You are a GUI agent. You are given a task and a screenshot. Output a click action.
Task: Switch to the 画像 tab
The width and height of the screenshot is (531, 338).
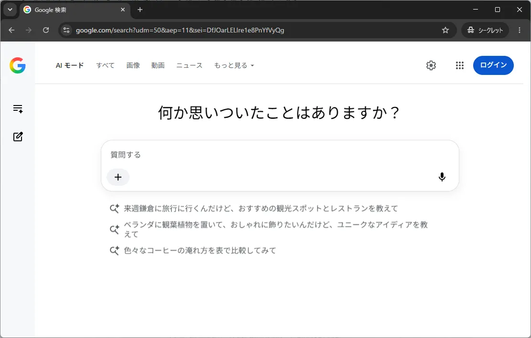click(133, 65)
